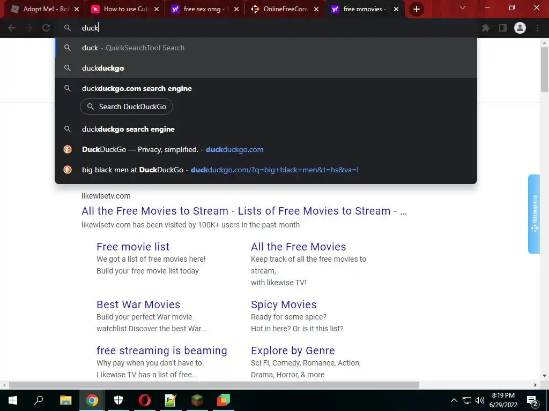Click the scroll right arrow of horizontal scrollbar
549x411 pixels.
pos(536,385)
